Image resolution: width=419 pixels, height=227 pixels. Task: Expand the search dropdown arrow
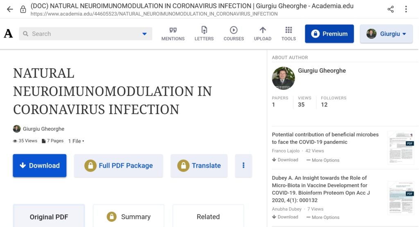pyautogui.click(x=144, y=34)
